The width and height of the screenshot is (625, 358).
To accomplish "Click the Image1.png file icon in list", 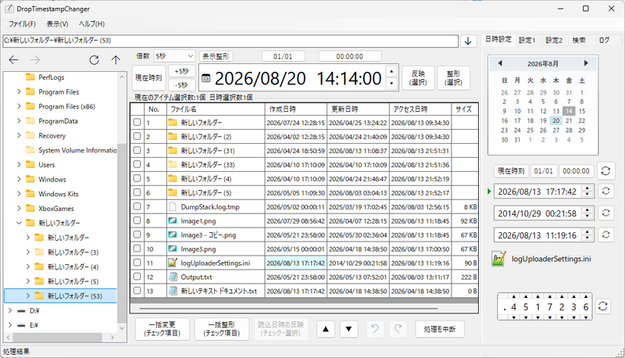I will (173, 220).
